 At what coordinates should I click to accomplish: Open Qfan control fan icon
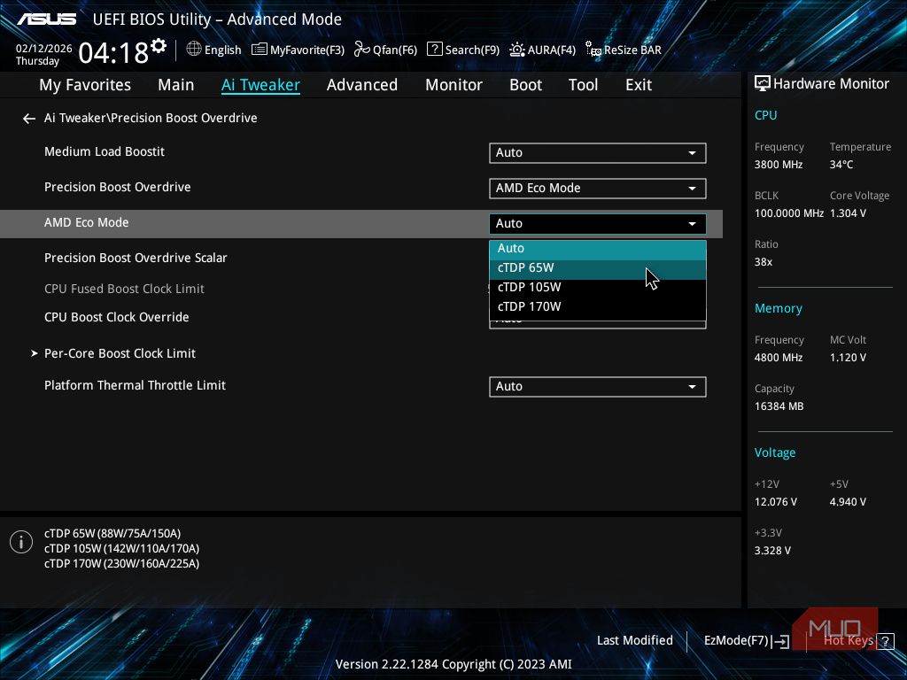tap(362, 50)
